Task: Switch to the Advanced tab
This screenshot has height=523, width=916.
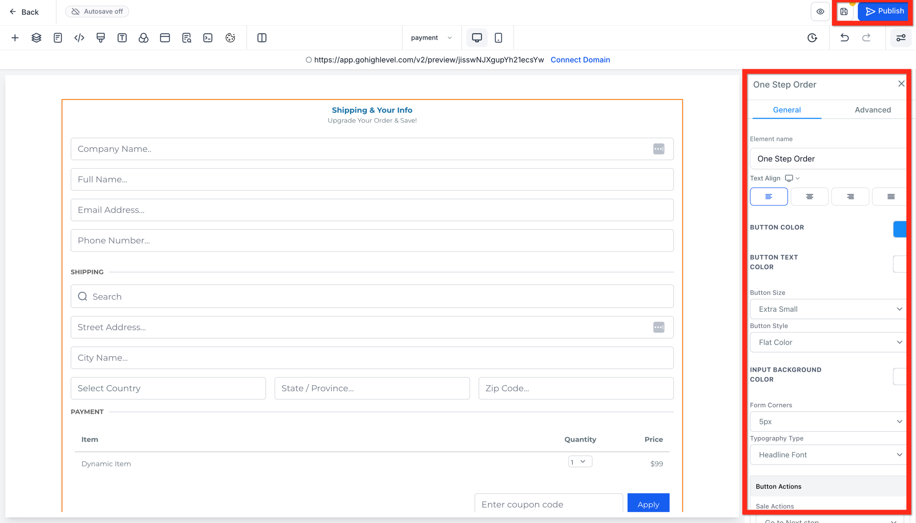Action: (x=872, y=110)
